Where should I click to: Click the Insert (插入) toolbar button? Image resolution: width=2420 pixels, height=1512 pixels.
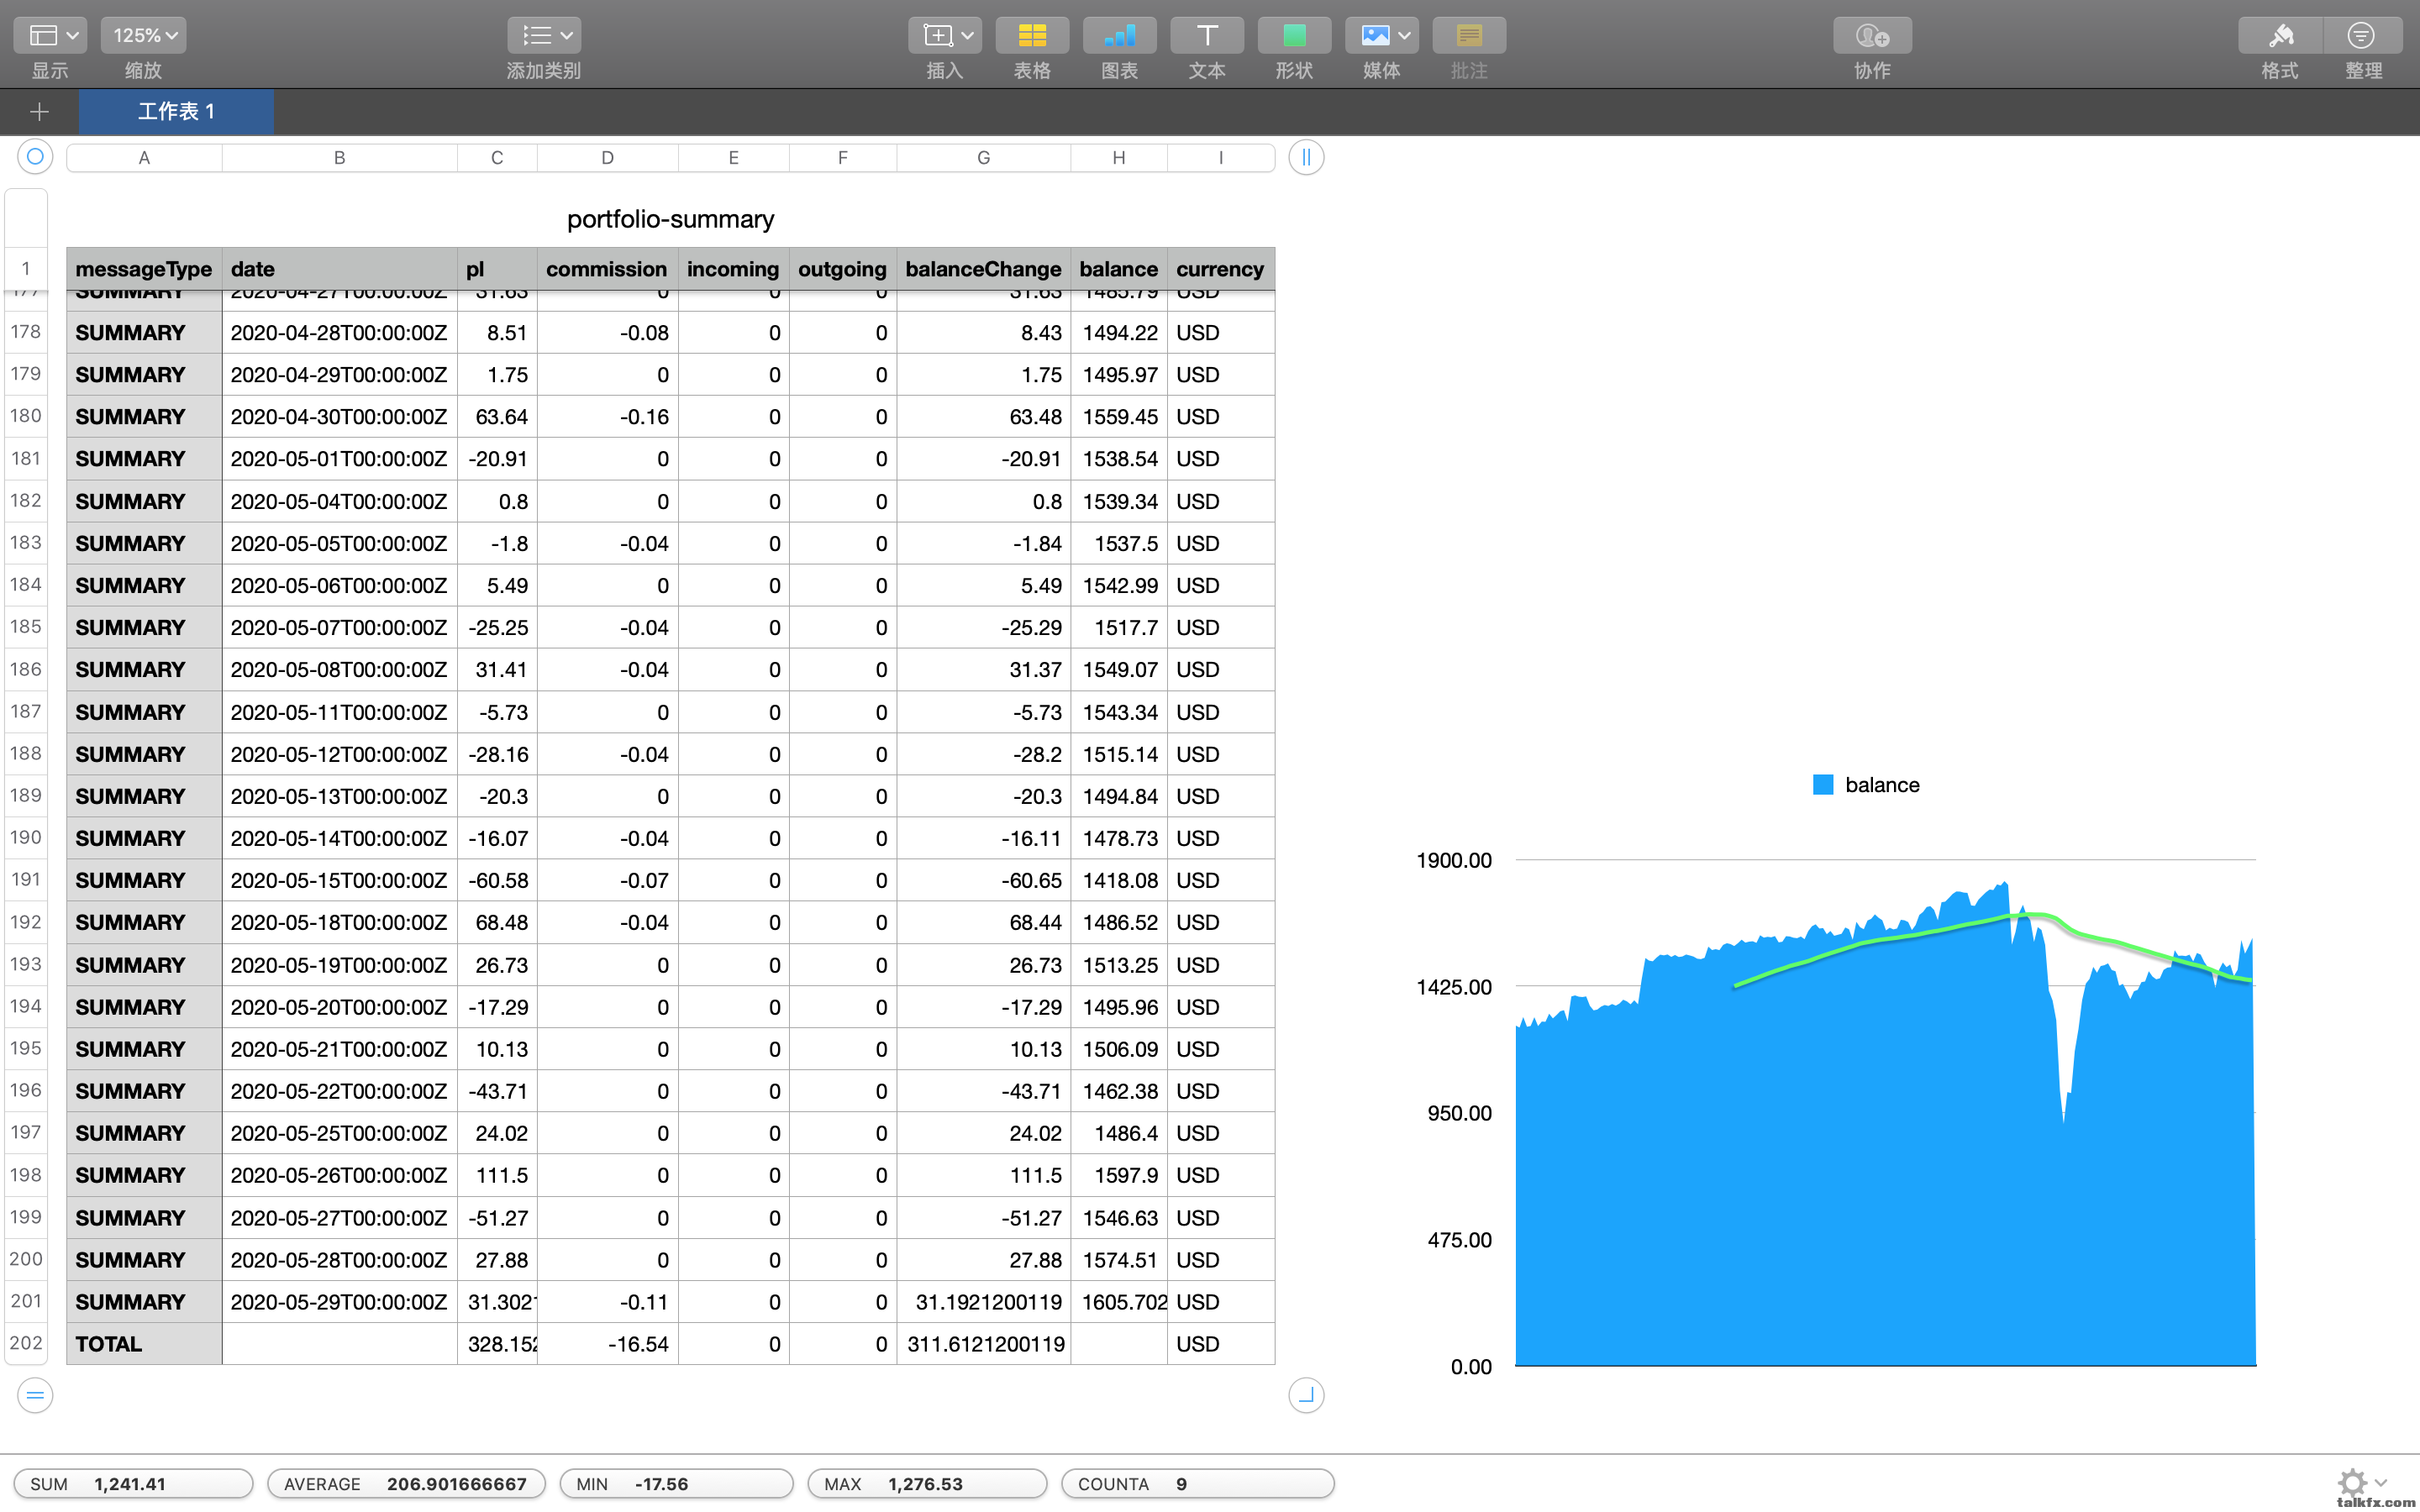pyautogui.click(x=944, y=36)
